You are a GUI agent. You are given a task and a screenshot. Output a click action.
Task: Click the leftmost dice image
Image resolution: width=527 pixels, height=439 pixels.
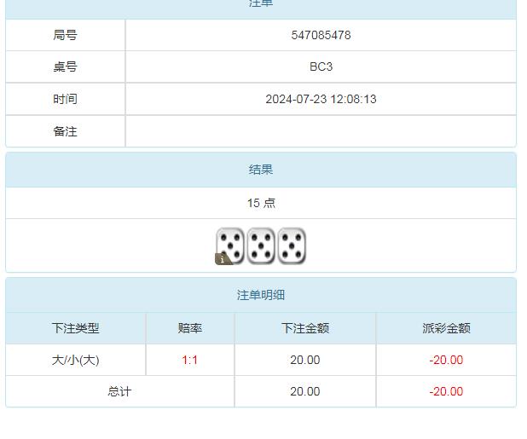pyautogui.click(x=231, y=244)
